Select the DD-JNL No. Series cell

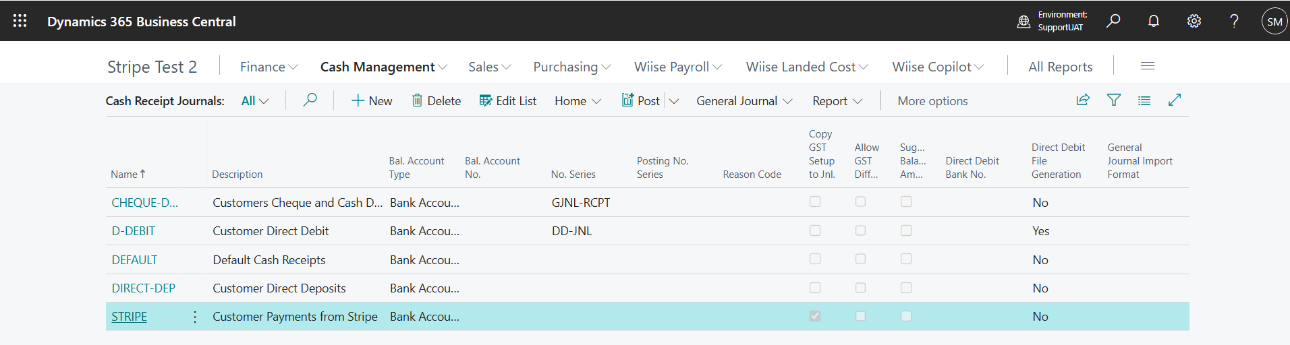pos(571,231)
